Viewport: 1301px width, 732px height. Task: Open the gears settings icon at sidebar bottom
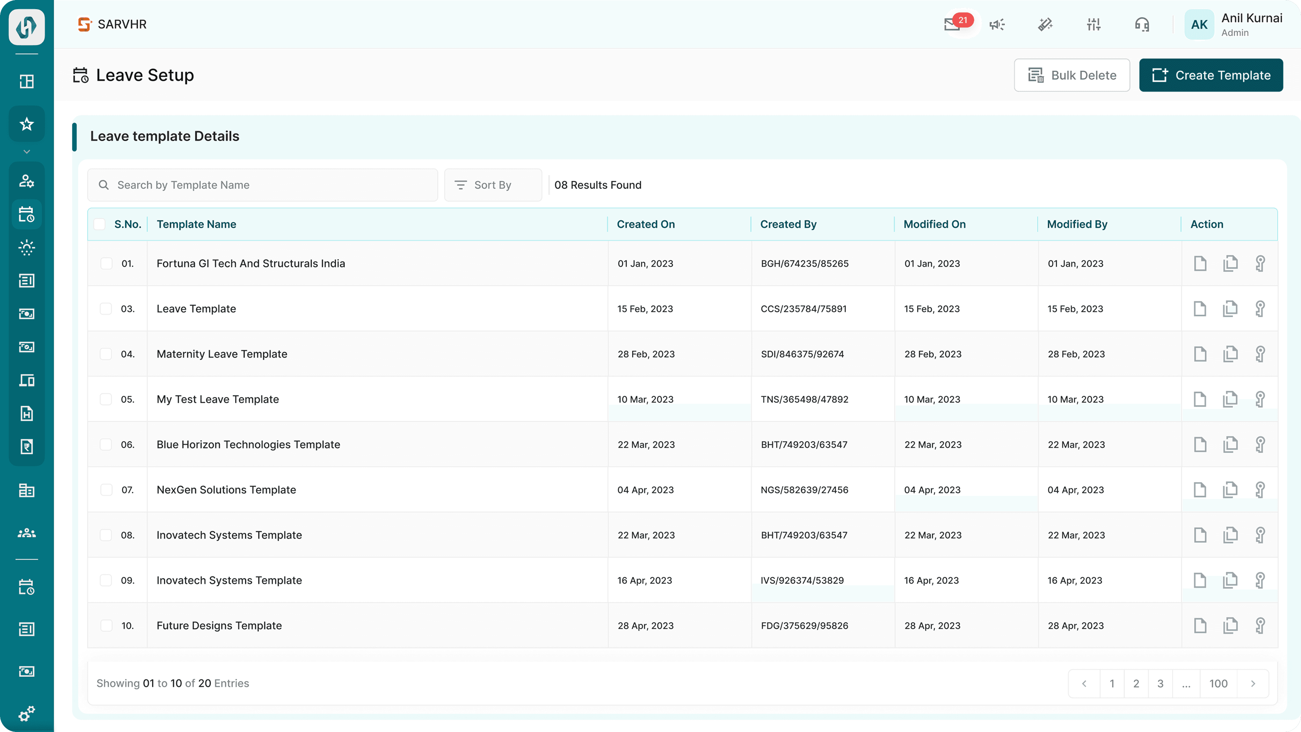[x=27, y=713]
